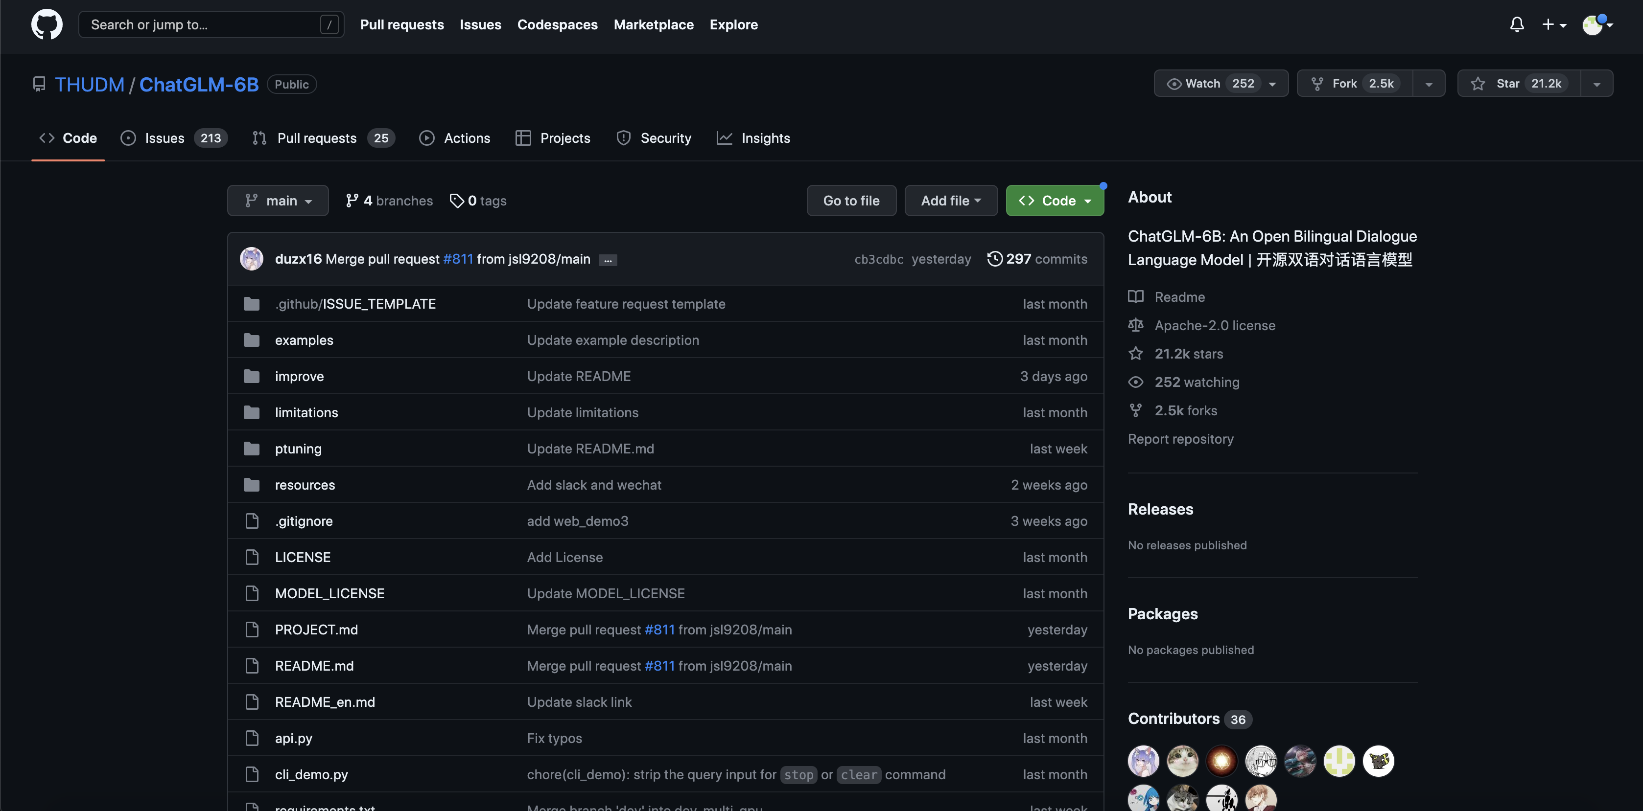View the 4 branches link
The width and height of the screenshot is (1643, 811).
(x=389, y=201)
